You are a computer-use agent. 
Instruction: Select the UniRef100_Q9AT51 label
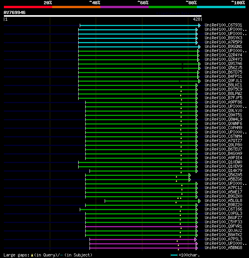click(223, 115)
